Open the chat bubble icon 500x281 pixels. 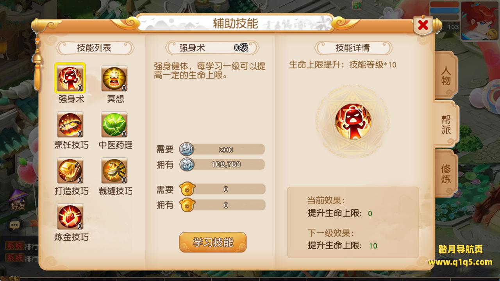pos(15,225)
